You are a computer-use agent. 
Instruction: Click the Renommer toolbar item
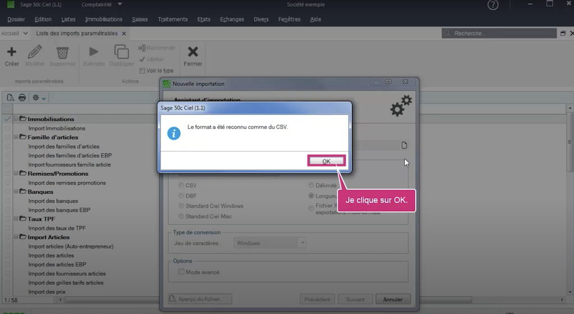(x=157, y=48)
